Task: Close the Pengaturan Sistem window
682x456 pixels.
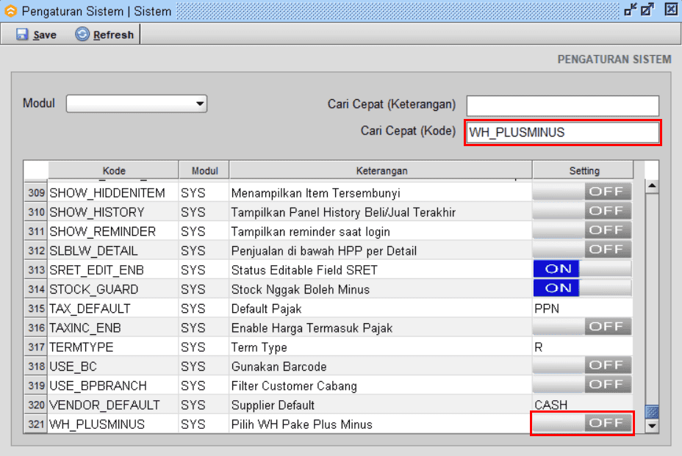Action: coord(670,10)
